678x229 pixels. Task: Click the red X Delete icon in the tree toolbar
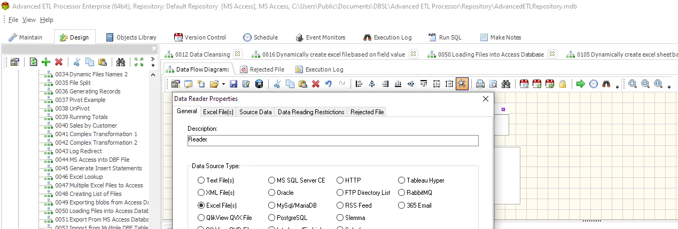tap(59, 62)
